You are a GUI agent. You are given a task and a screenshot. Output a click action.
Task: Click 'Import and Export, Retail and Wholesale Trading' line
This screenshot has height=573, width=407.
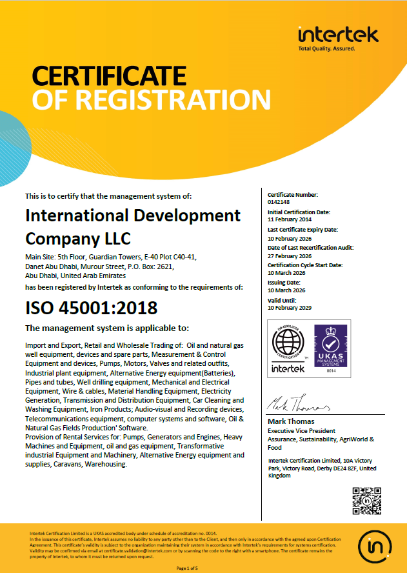pos(134,345)
